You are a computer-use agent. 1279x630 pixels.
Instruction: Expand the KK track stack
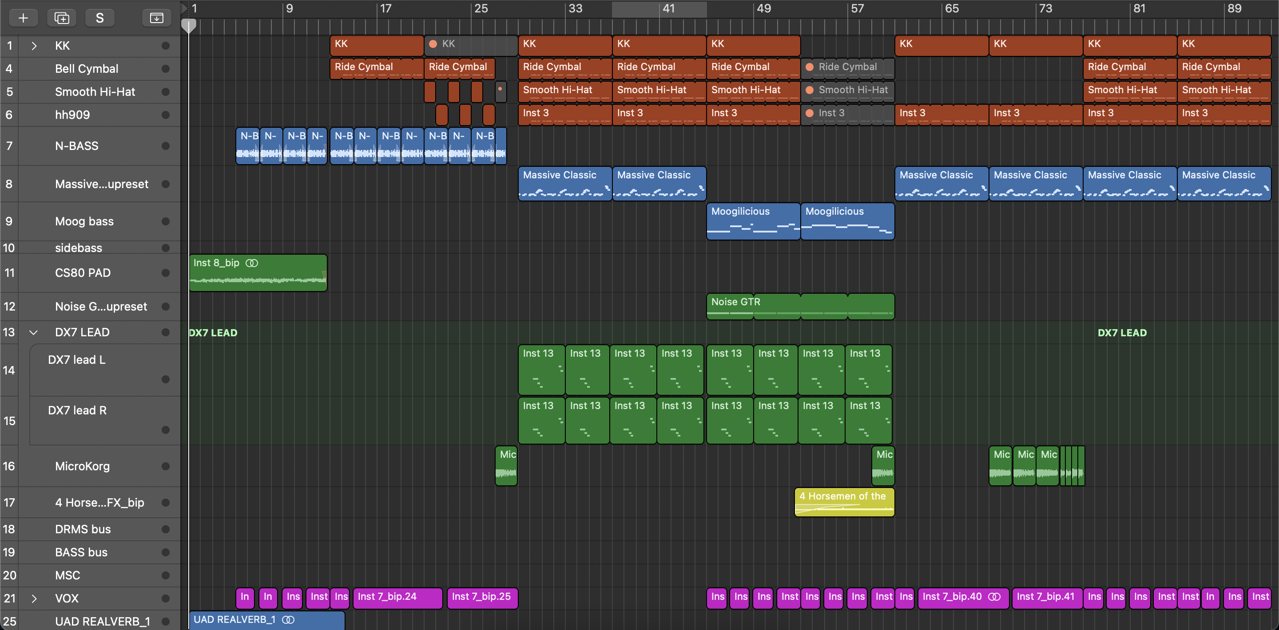34,46
